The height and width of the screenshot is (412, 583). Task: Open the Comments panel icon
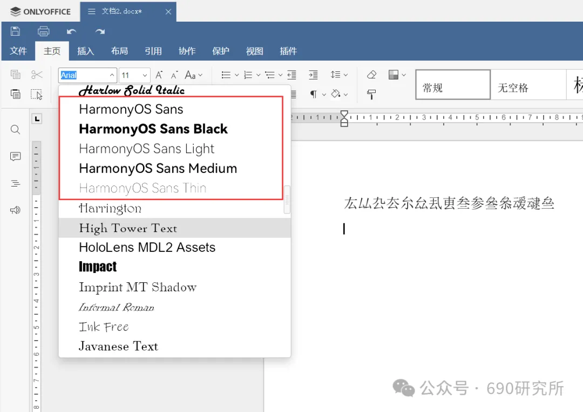15,156
